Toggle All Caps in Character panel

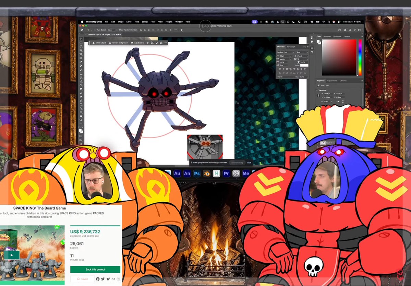click(287, 69)
